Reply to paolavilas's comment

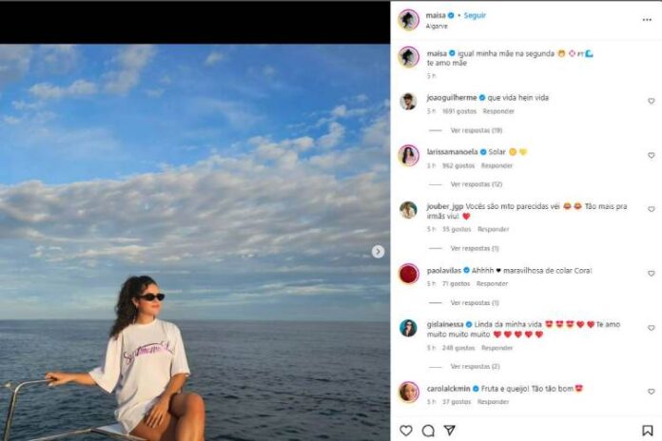pyautogui.click(x=492, y=283)
